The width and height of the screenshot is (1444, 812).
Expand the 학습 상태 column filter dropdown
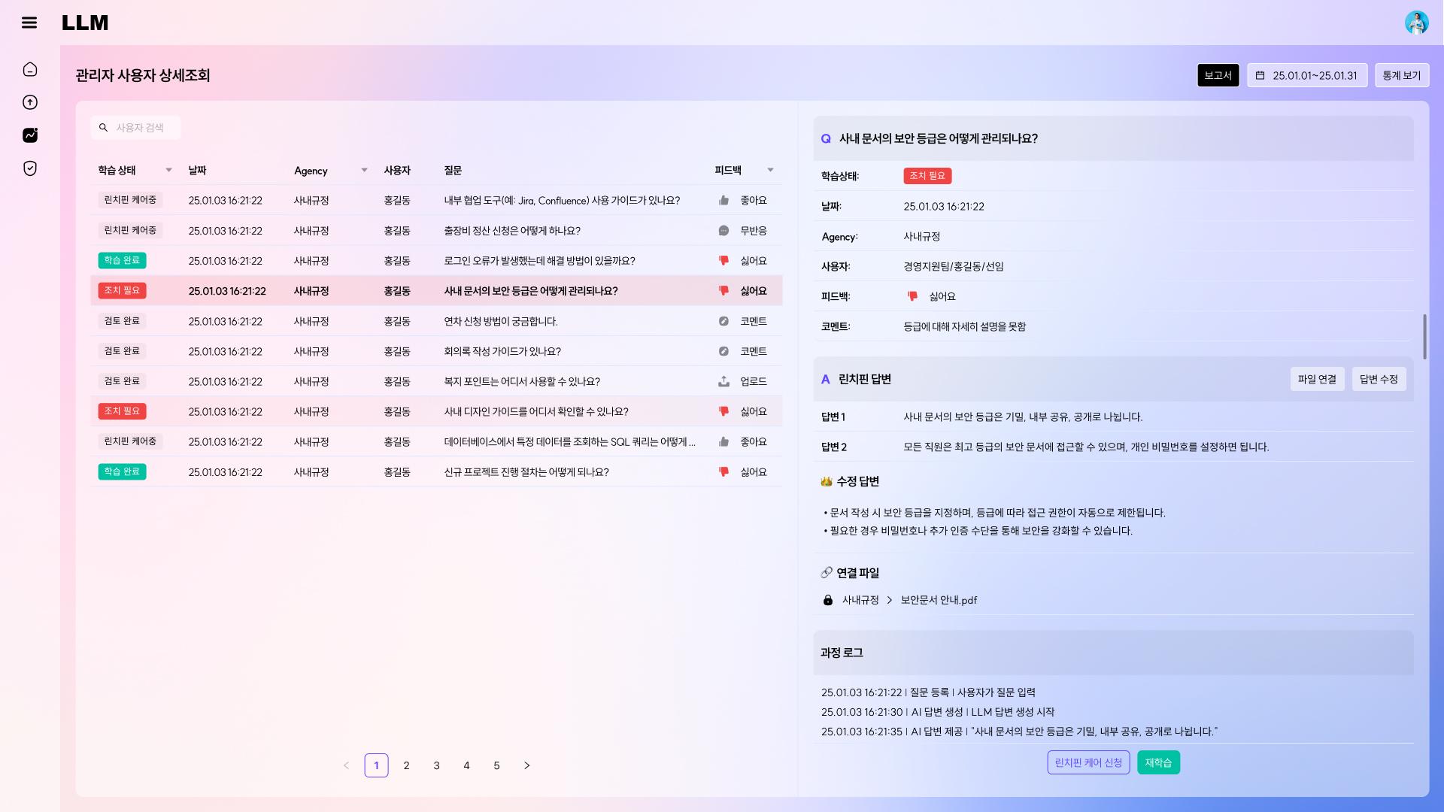(x=168, y=170)
